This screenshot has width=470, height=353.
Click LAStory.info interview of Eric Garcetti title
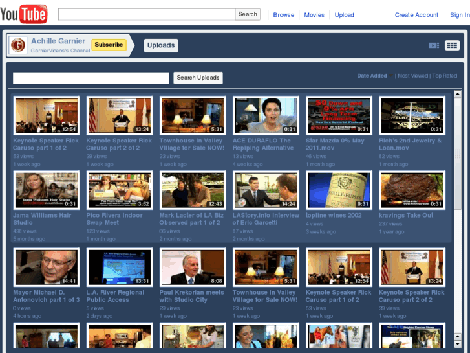tap(266, 219)
